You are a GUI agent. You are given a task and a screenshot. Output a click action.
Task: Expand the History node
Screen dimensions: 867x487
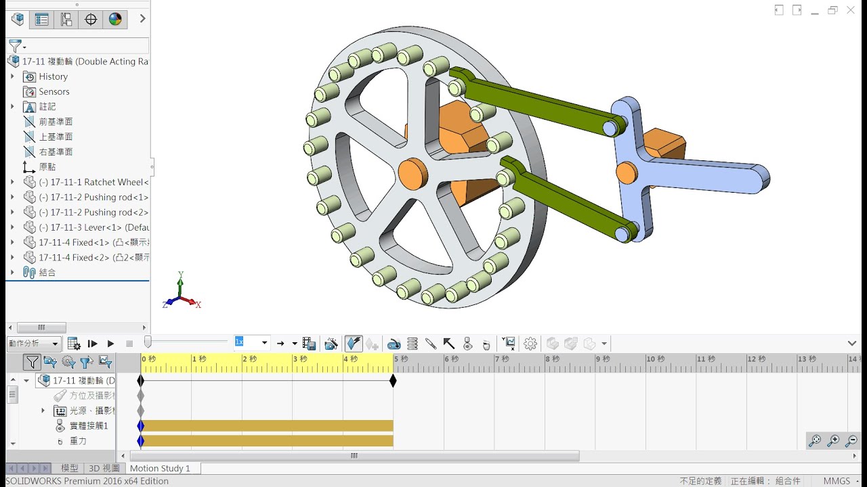coord(12,76)
